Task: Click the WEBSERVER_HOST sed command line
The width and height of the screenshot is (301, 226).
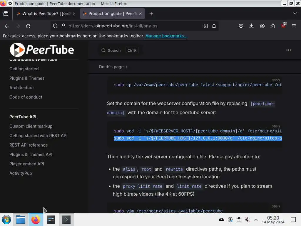Action: pyautogui.click(x=198, y=131)
